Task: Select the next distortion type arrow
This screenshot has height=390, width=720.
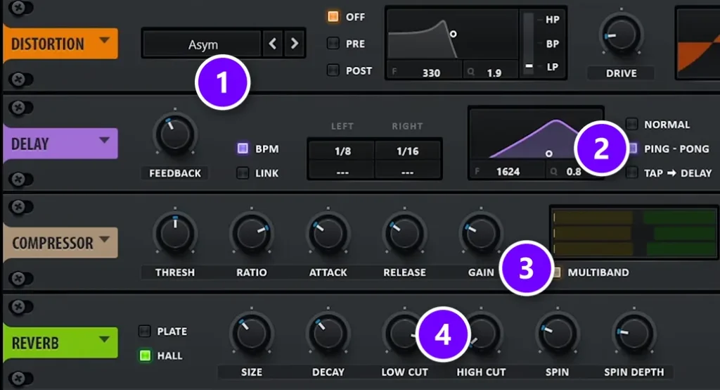Action: pyautogui.click(x=295, y=44)
